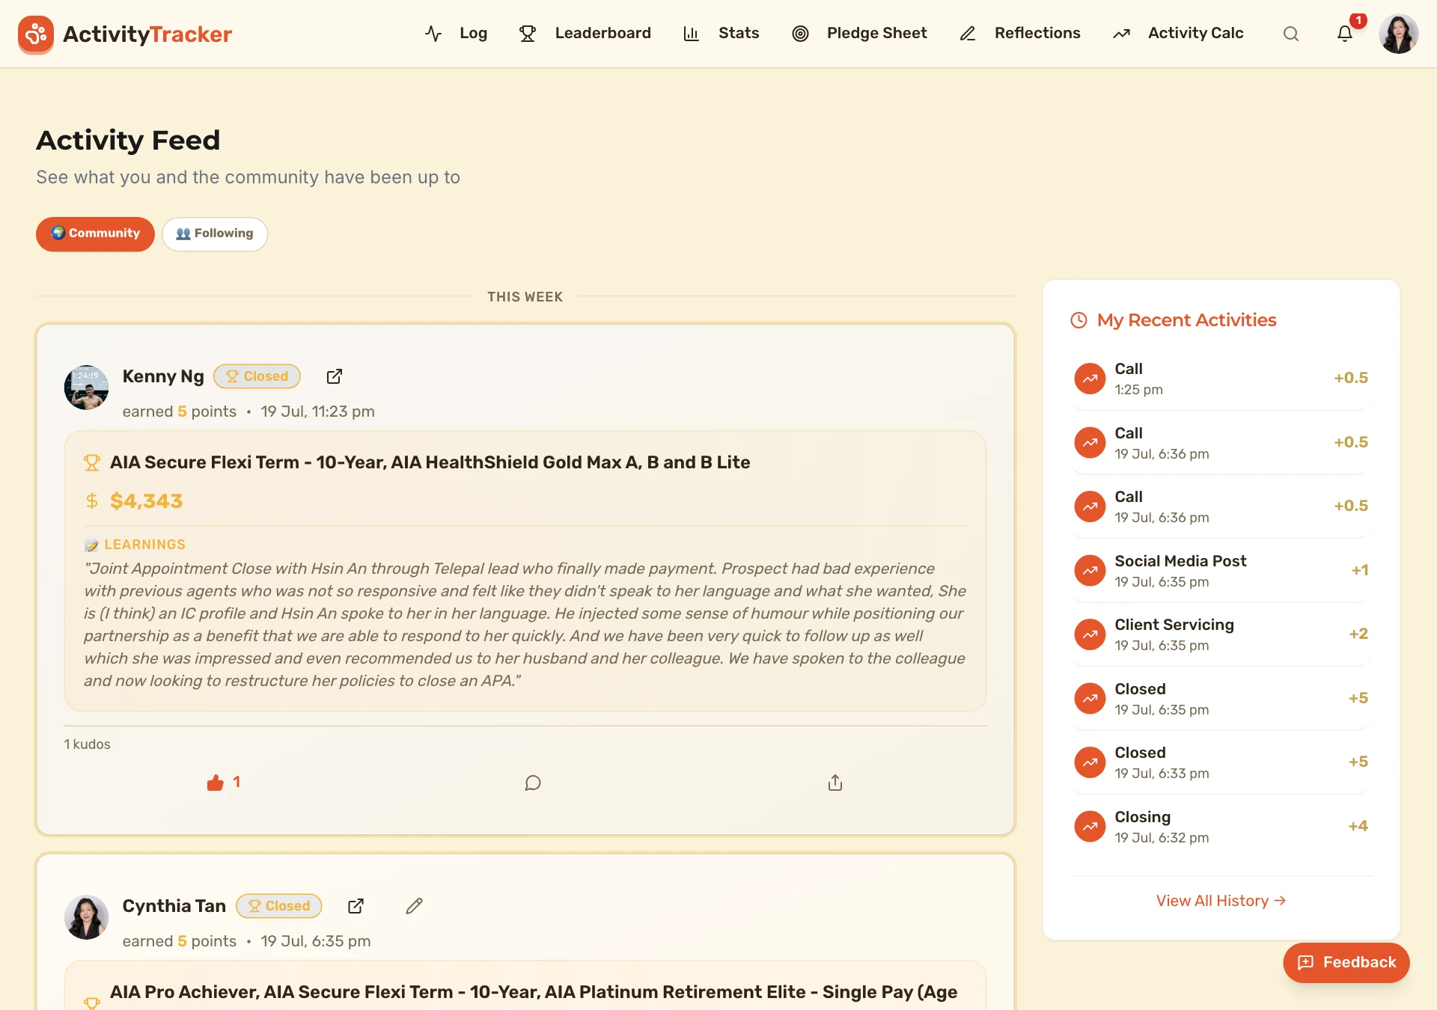Switch to the Following feed filter
Image resolution: width=1437 pixels, height=1010 pixels.
pos(215,234)
